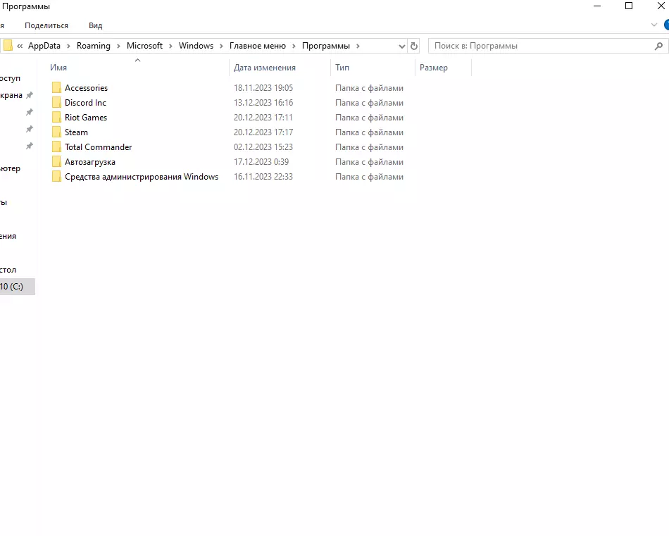Viewport: 669px width, 536px height.
Task: Click Папка с файлами in Accessories row
Action: 369,88
